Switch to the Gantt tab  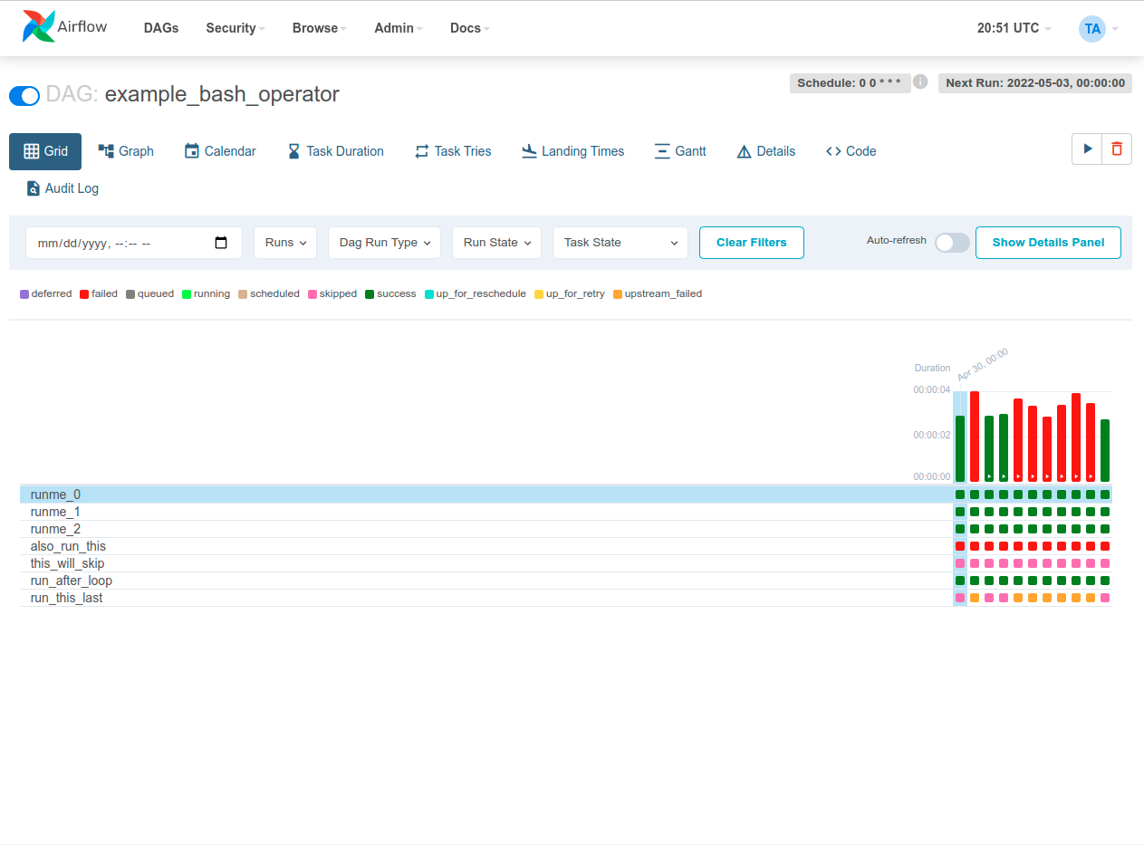pyautogui.click(x=680, y=151)
